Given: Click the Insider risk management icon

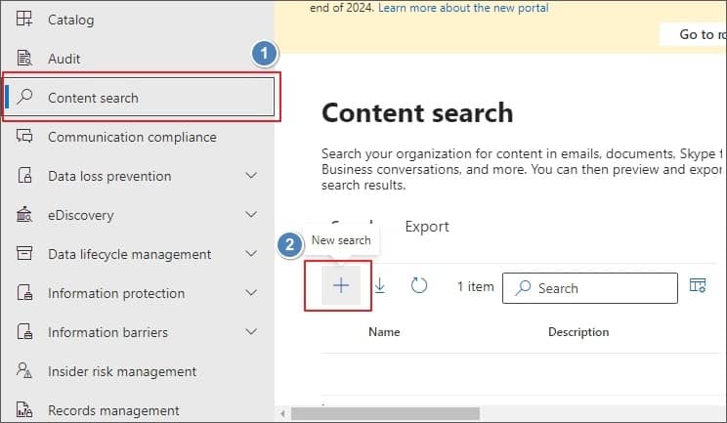Looking at the screenshot, I should [x=24, y=370].
